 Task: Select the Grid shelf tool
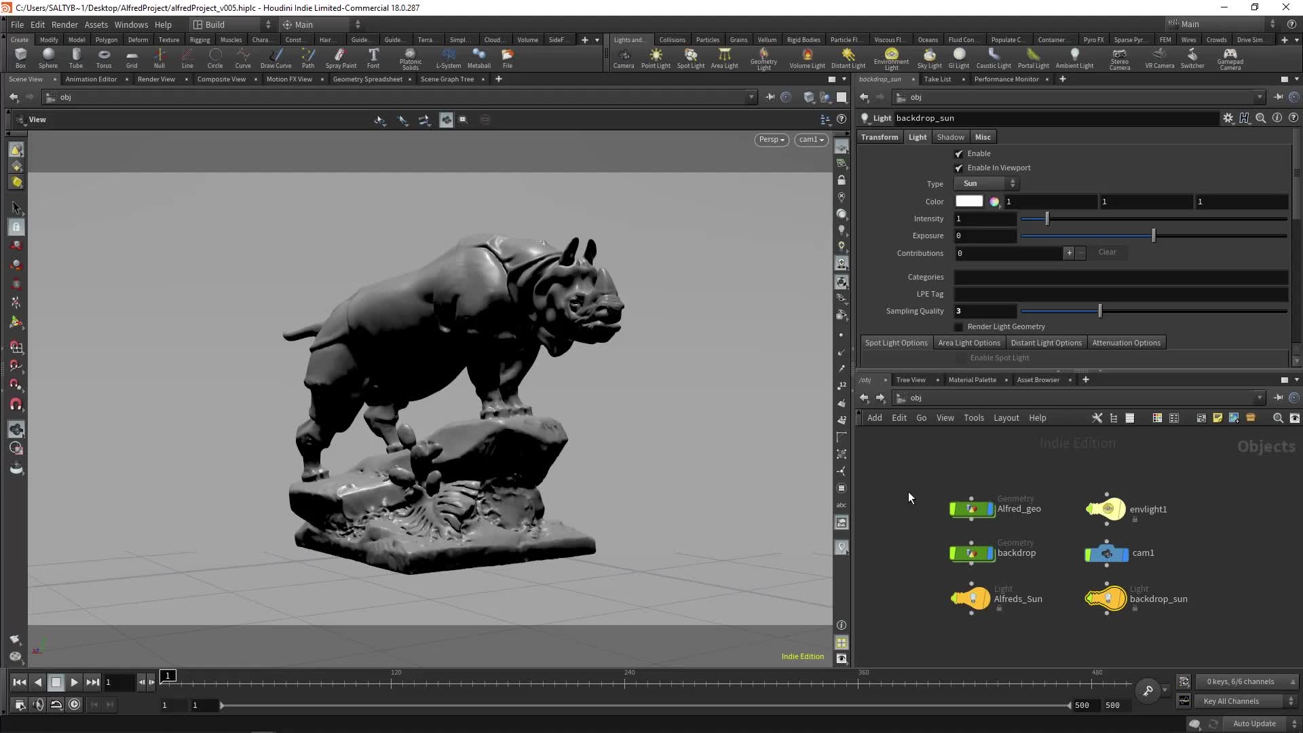tap(132, 58)
